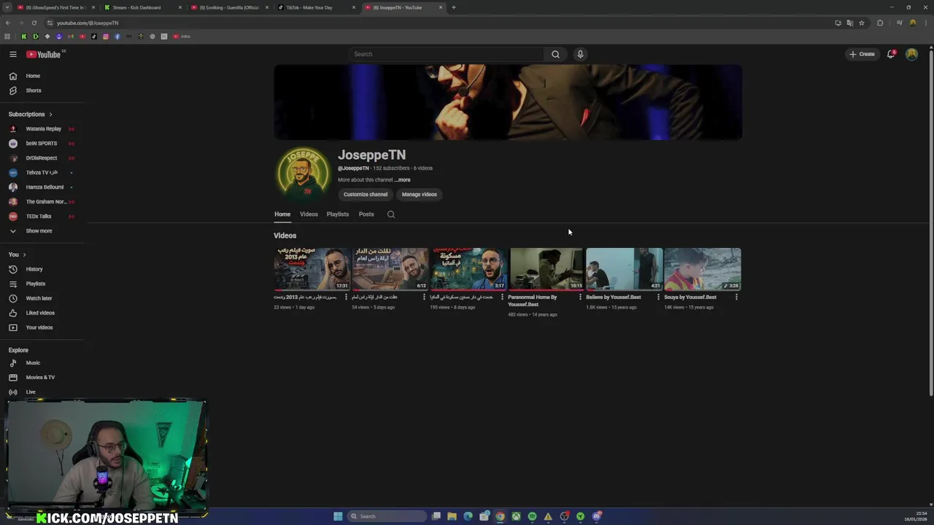Screen dimensions: 934x525
Task: Open the notifications bell
Action: [x=891, y=54]
